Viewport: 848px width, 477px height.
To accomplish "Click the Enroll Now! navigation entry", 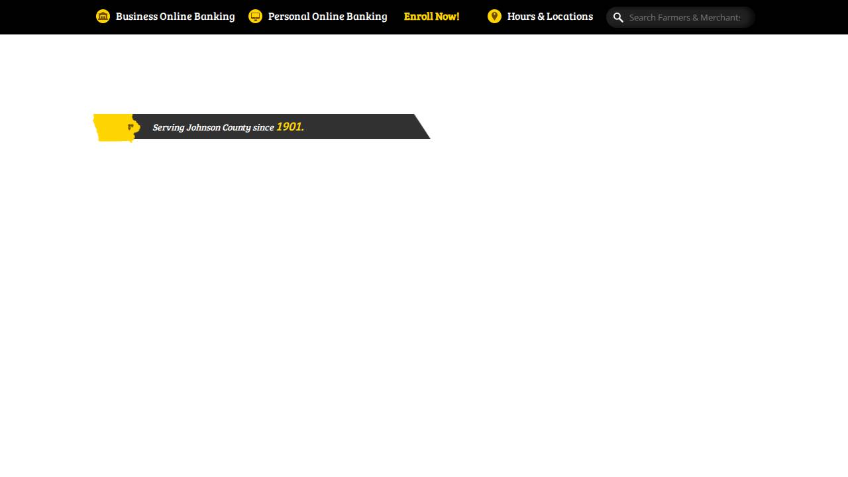I will click(x=431, y=17).
